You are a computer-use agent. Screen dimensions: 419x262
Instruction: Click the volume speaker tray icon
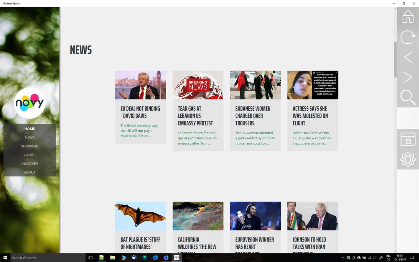(x=375, y=258)
